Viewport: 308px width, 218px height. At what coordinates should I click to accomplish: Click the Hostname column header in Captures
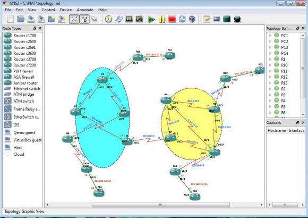(277, 130)
